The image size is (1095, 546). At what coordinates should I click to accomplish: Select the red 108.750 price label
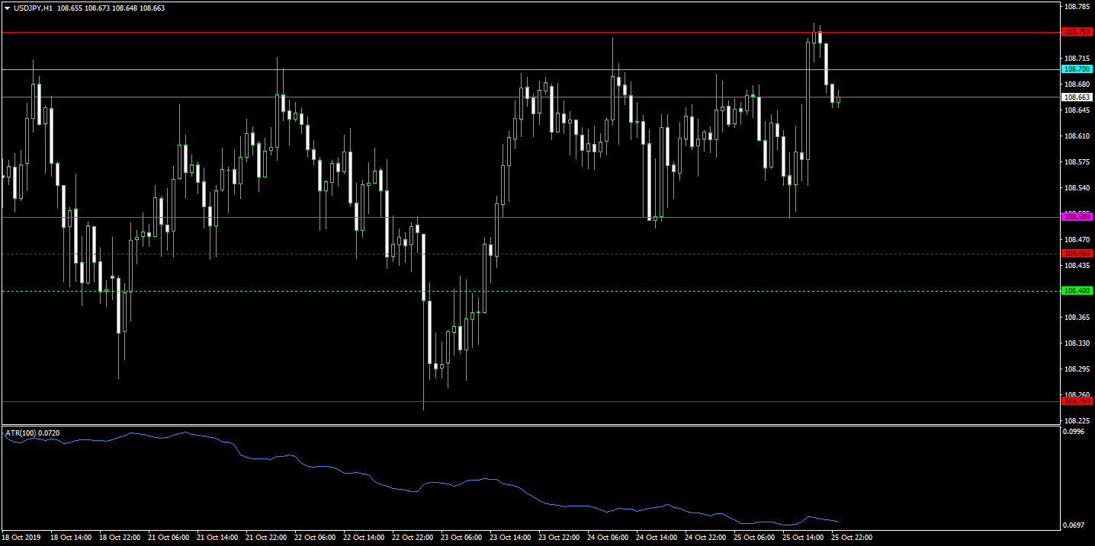click(x=1077, y=32)
